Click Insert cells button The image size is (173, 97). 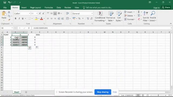[129, 12]
